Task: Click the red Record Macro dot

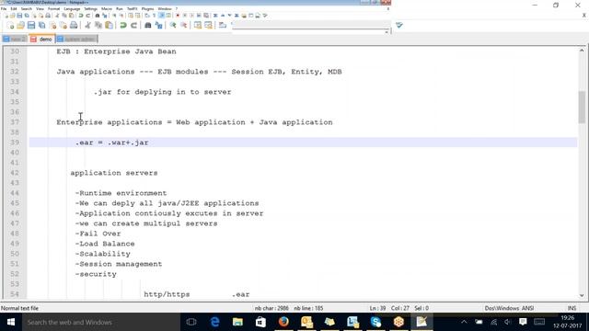Action: click(178, 16)
